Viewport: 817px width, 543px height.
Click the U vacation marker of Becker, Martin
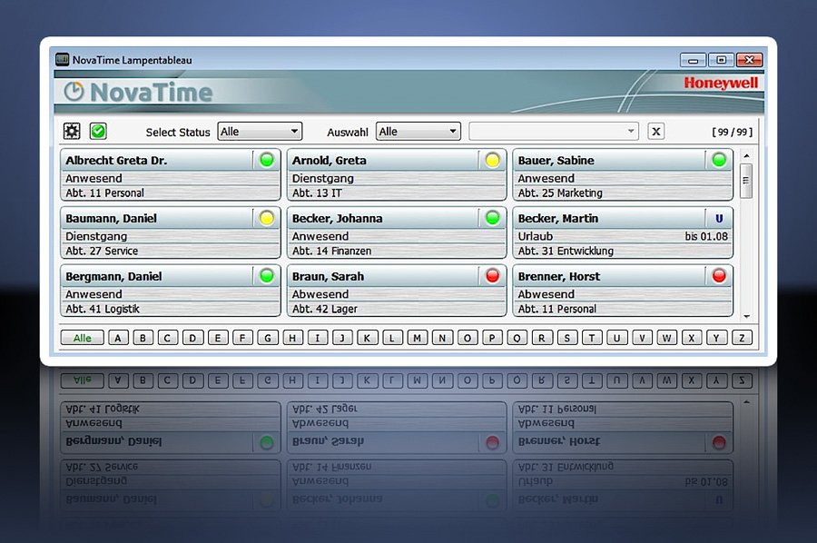719,219
